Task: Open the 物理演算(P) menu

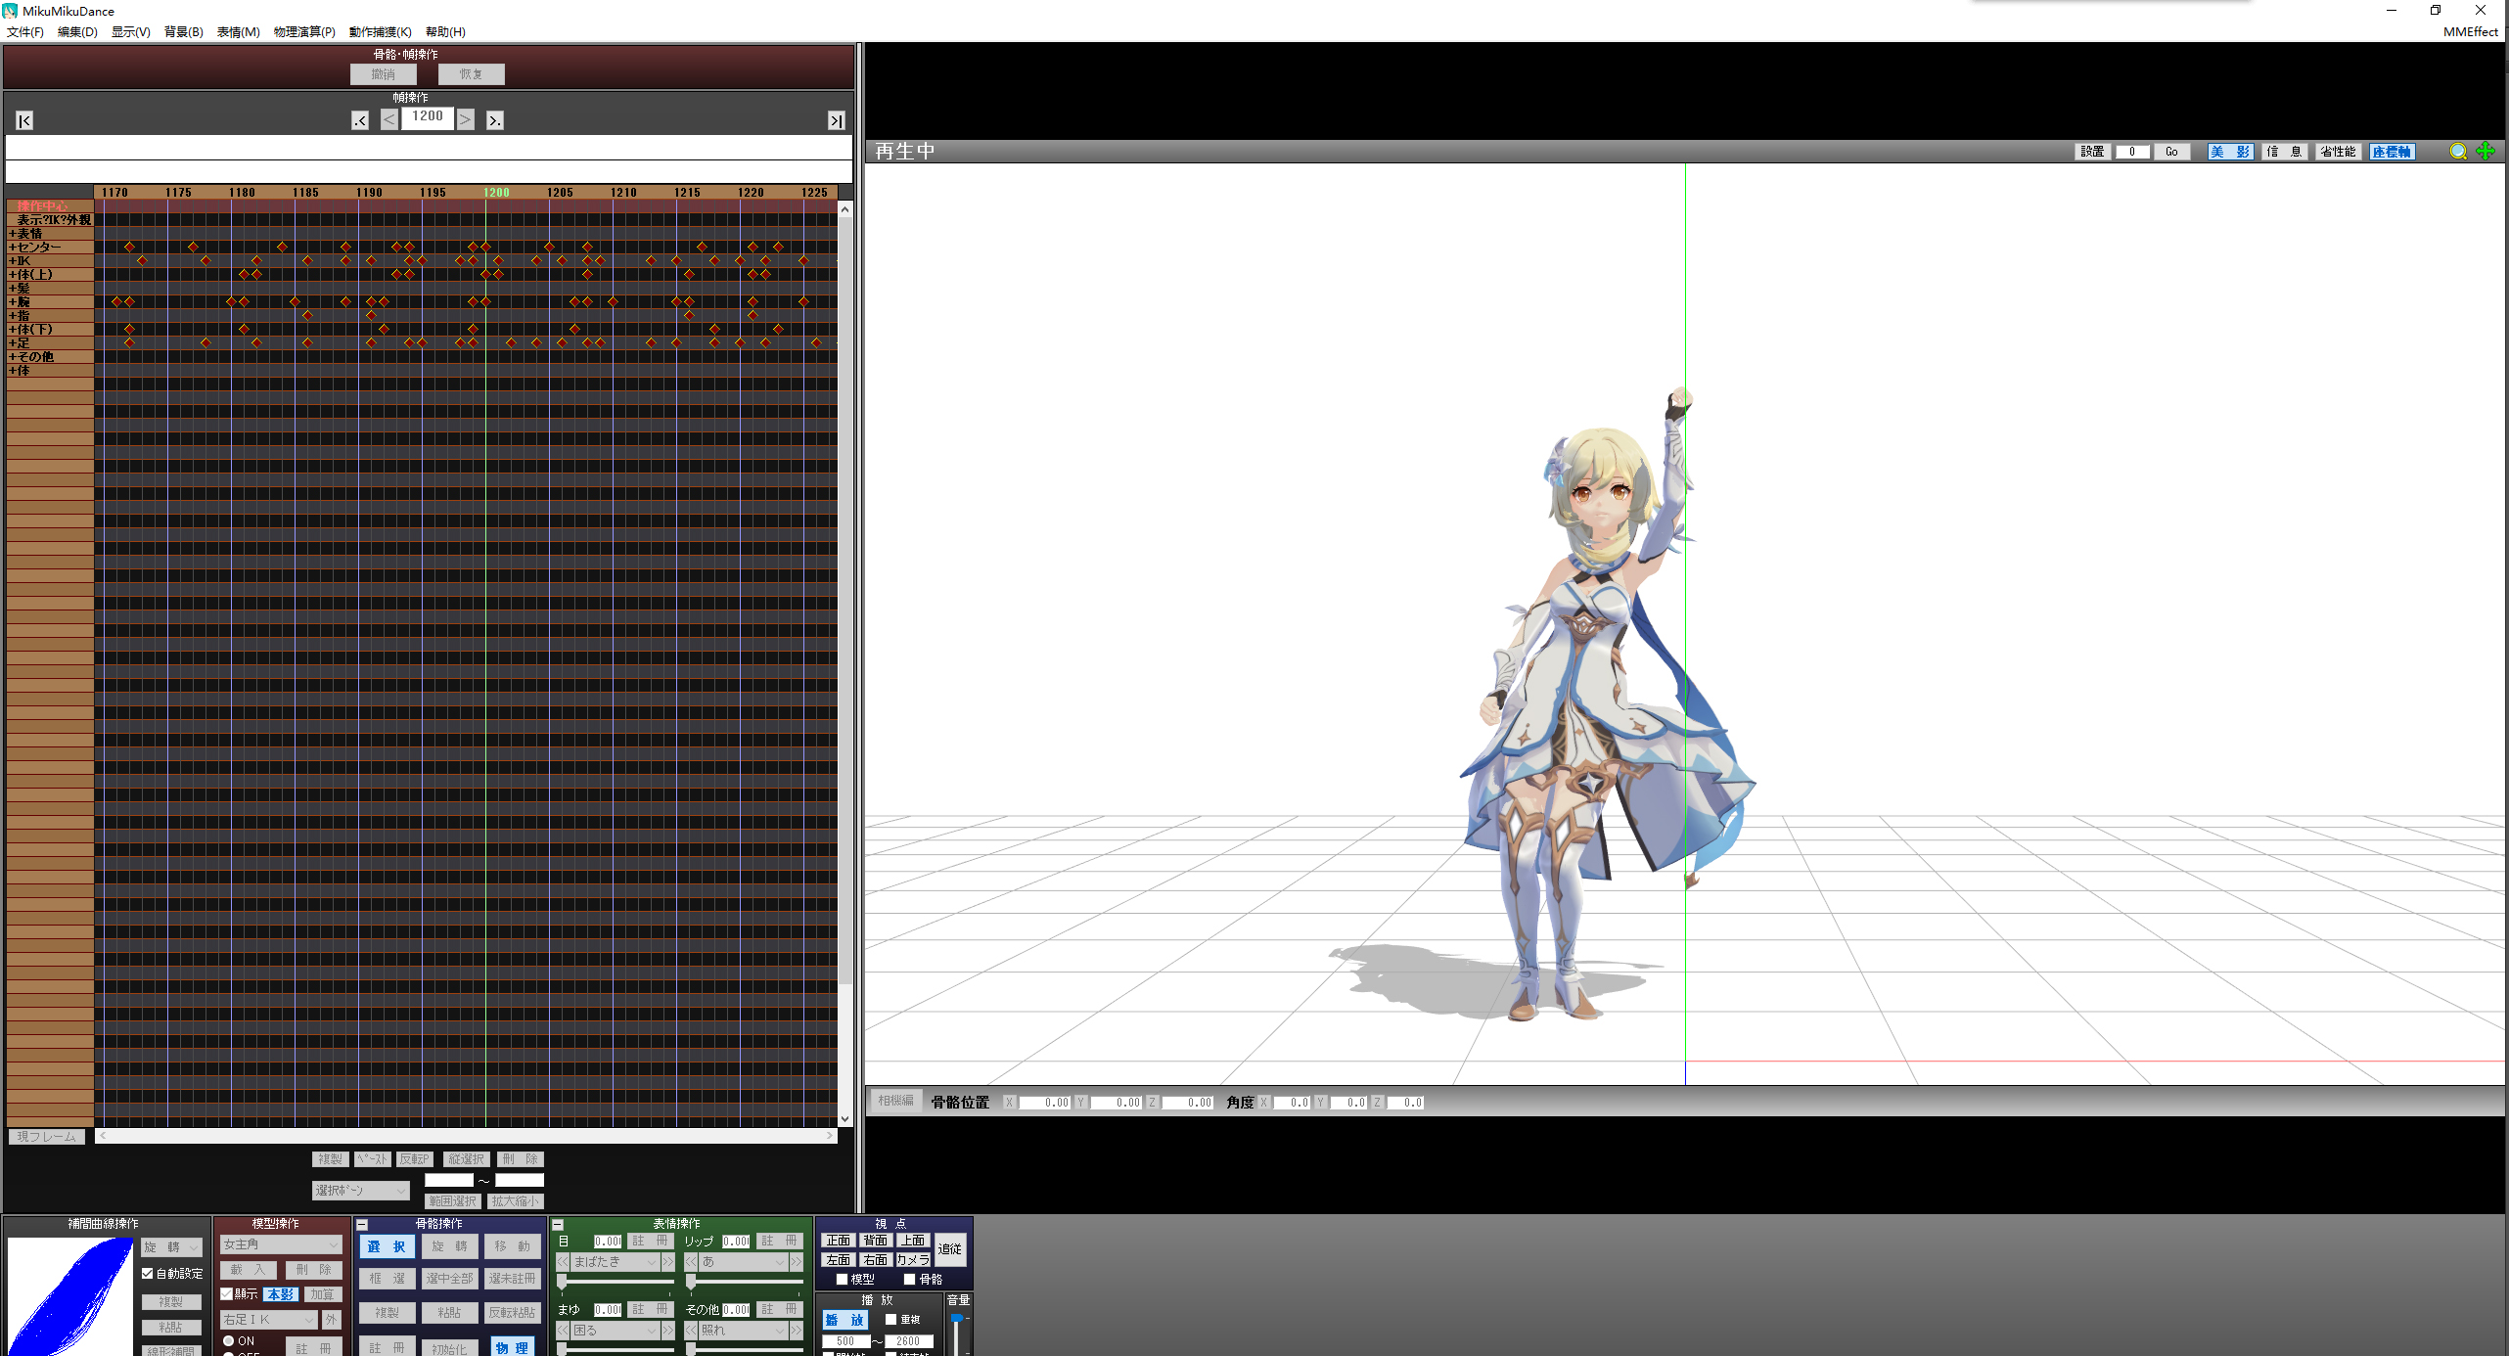Action: (303, 32)
